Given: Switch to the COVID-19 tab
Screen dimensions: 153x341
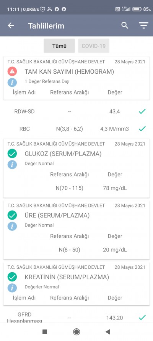Looking at the screenshot, I should (94, 46).
